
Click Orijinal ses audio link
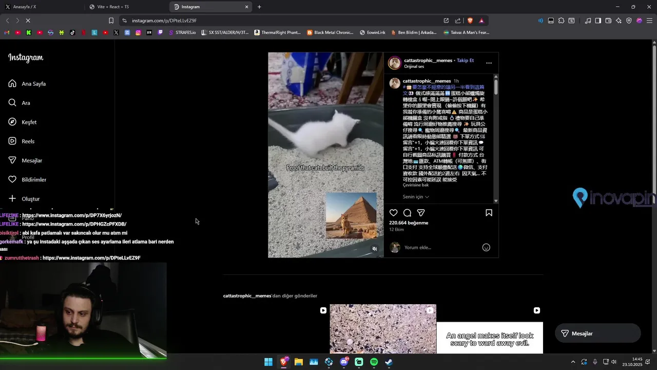click(414, 67)
